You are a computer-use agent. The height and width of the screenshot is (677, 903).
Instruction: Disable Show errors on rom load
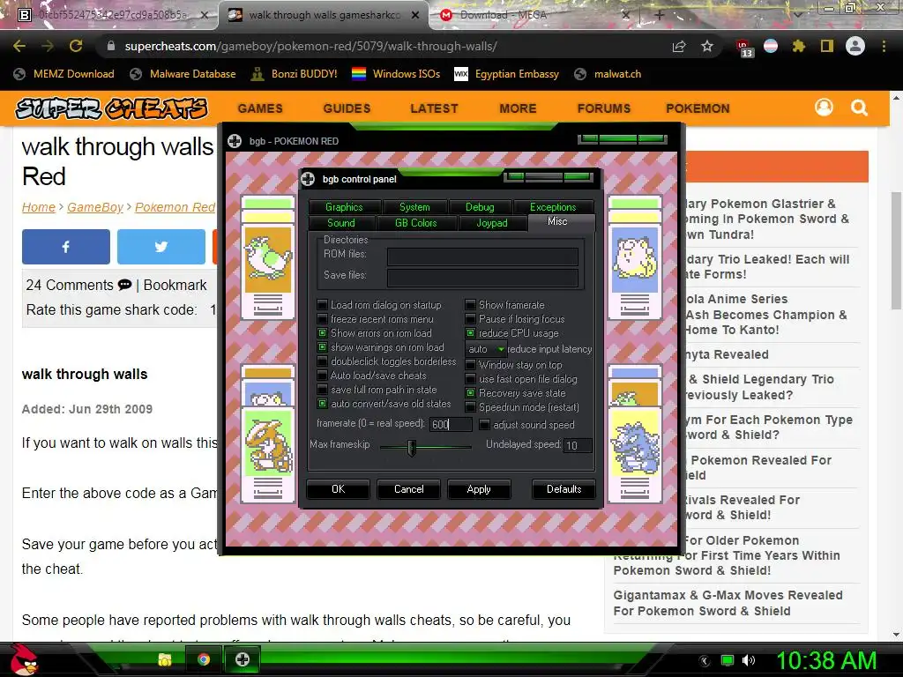pyautogui.click(x=322, y=332)
